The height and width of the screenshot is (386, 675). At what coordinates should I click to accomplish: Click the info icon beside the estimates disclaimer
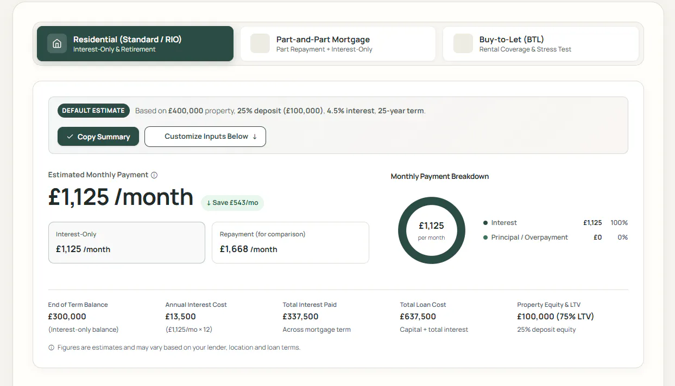tap(52, 348)
